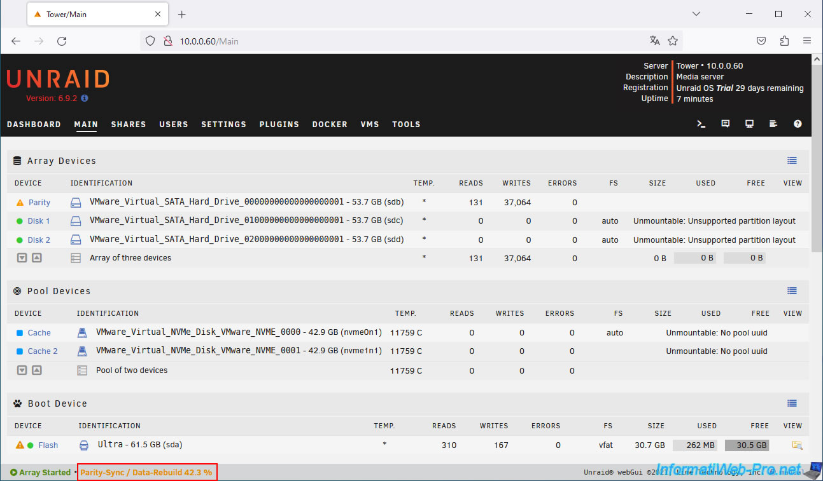
Task: Click the feedback speech bubble icon
Action: 725,124
